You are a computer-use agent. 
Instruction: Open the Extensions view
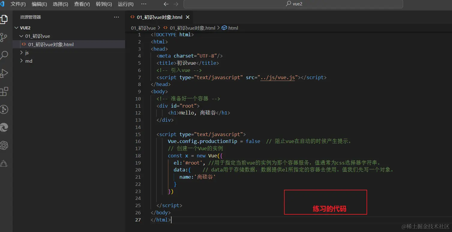pyautogui.click(x=4, y=91)
